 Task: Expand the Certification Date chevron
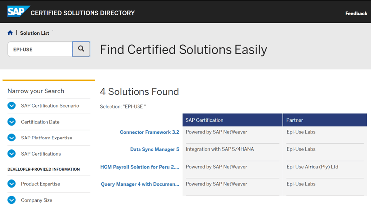tap(11, 122)
